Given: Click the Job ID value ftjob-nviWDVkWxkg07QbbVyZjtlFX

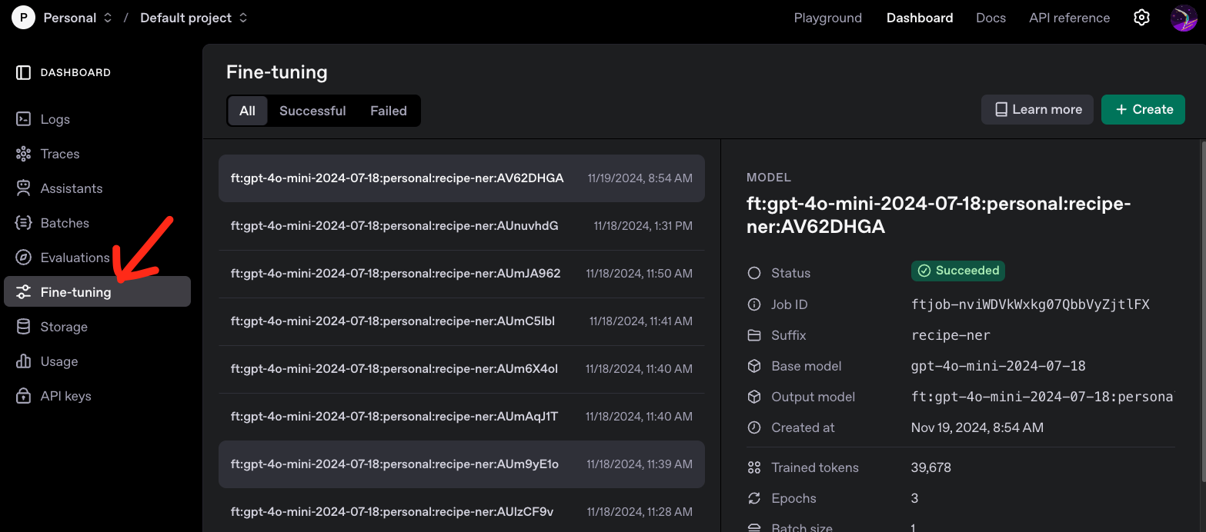Looking at the screenshot, I should click(x=1031, y=304).
